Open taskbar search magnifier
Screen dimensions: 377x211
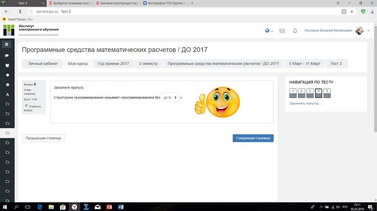click(16, 207)
